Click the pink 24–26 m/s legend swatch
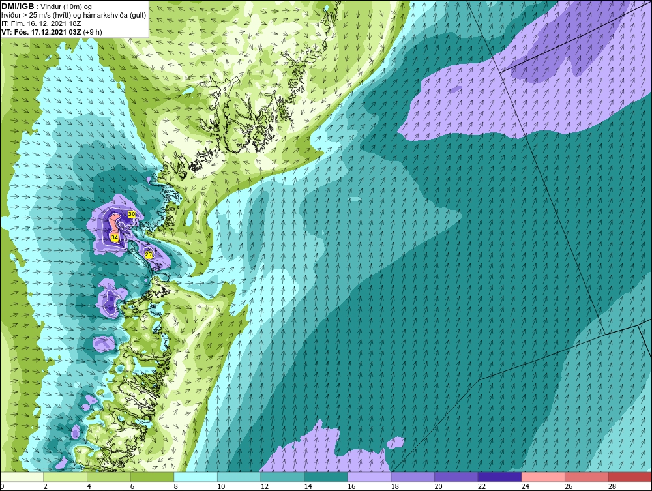The image size is (652, 491). pyautogui.click(x=543, y=477)
